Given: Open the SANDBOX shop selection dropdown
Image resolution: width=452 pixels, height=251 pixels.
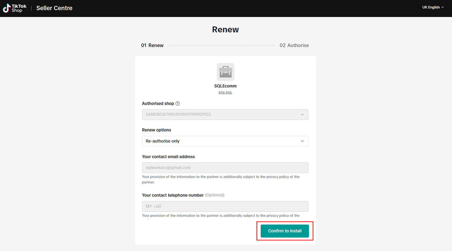Looking at the screenshot, I should 225,115.
